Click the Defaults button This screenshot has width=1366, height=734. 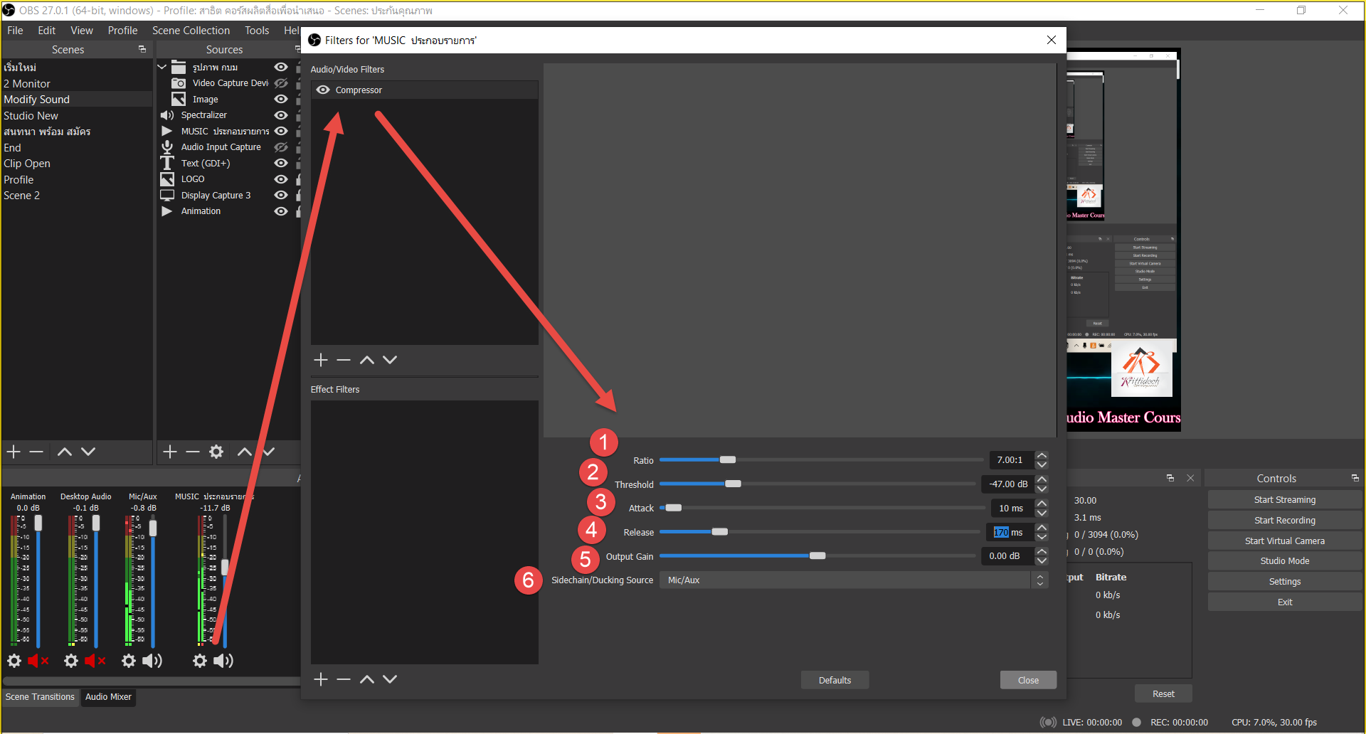[835, 679]
